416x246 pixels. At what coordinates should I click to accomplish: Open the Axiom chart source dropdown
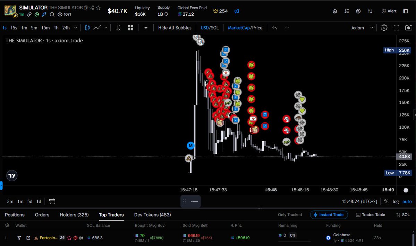pos(362,28)
